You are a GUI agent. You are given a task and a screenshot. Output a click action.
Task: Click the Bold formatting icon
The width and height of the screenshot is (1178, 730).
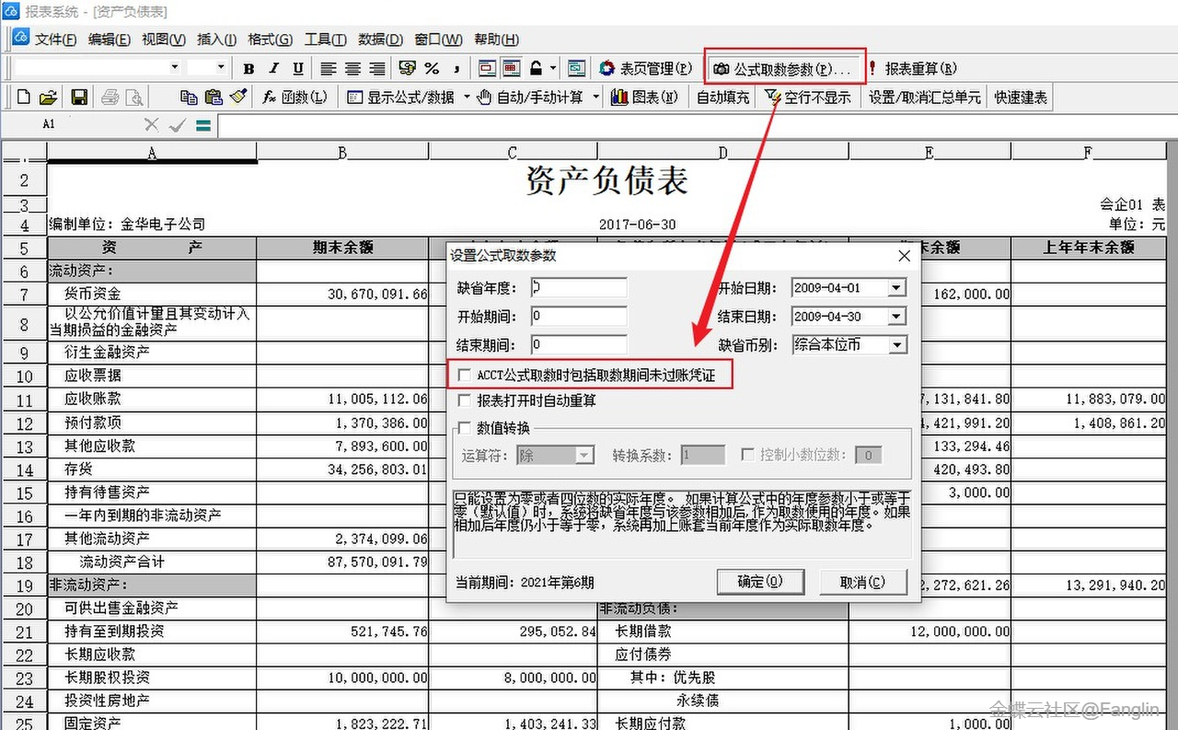[248, 69]
